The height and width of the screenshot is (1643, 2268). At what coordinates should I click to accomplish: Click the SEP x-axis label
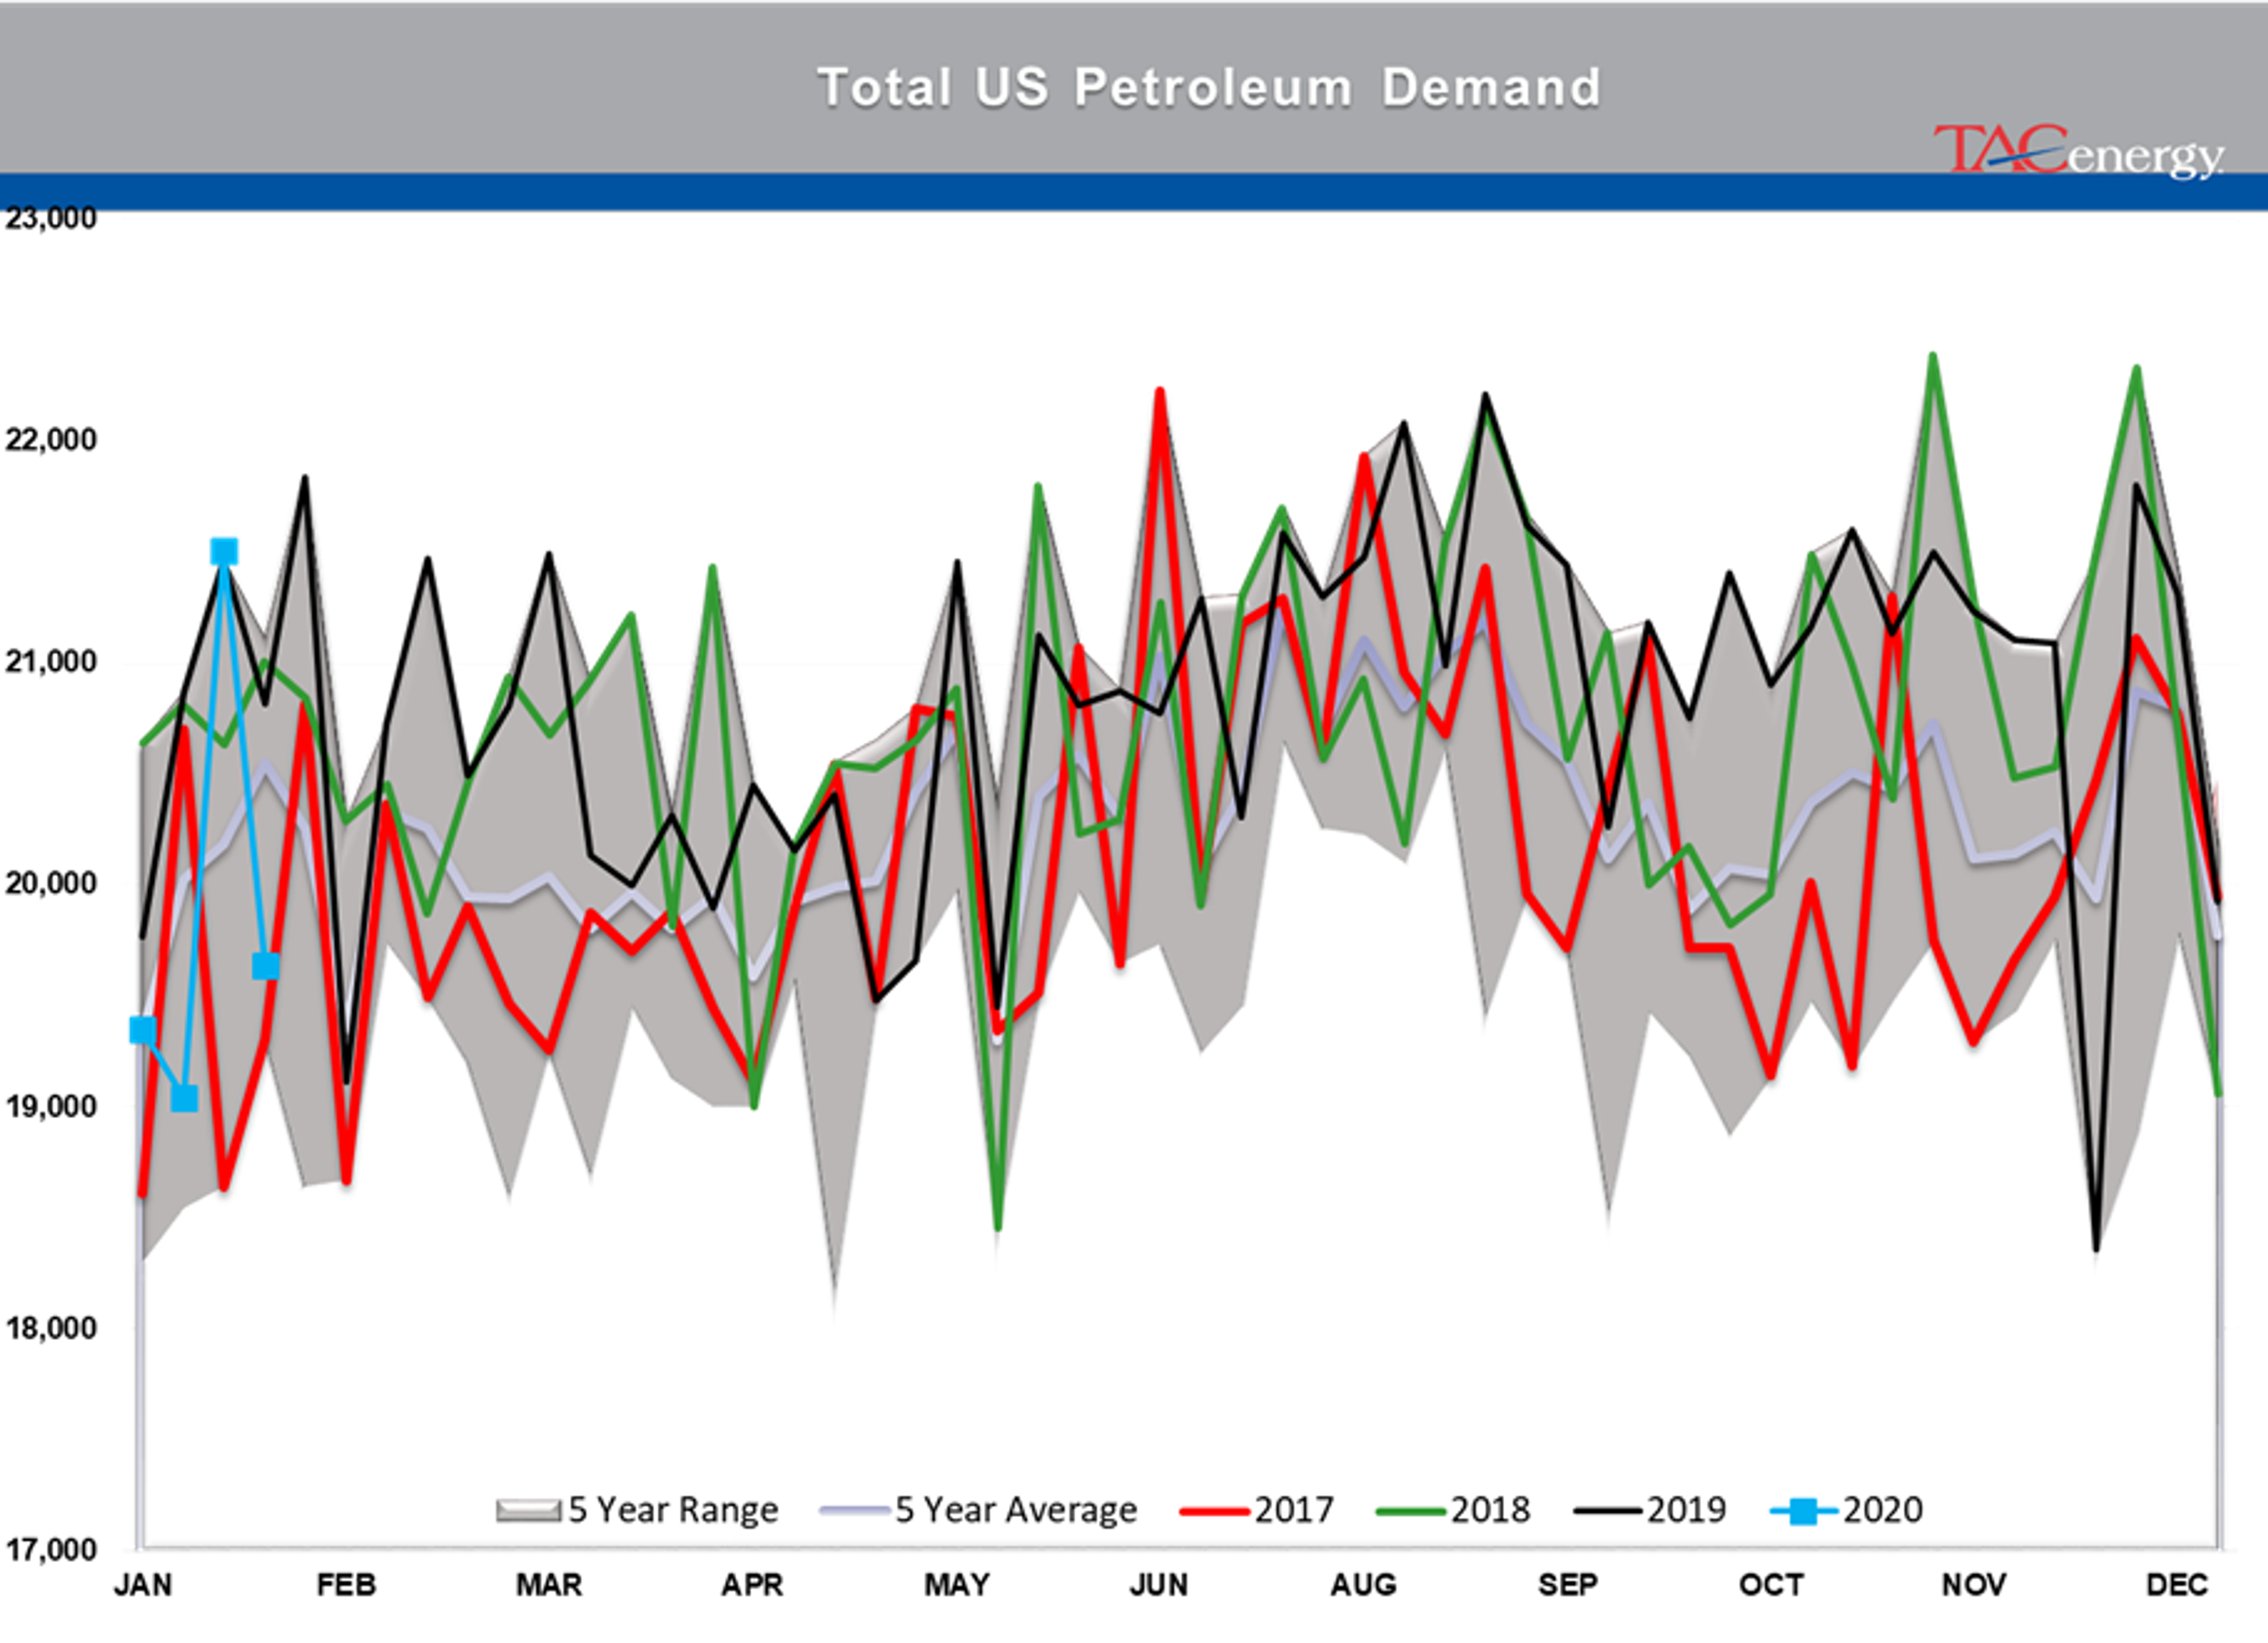point(1568,1585)
